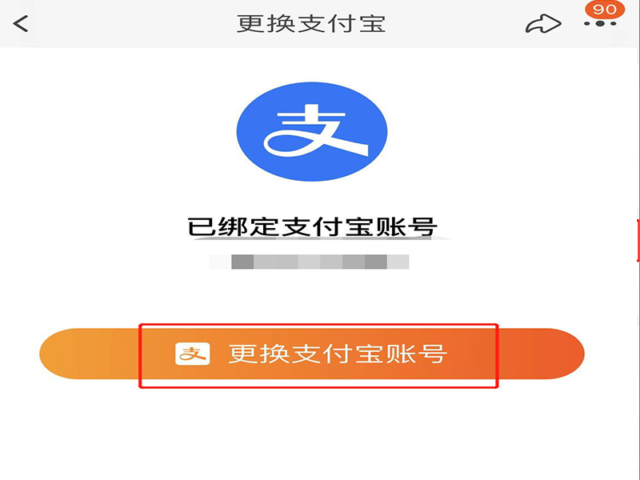The height and width of the screenshot is (480, 640).
Task: Tap the white 支 character in the blue logo
Action: coord(315,130)
